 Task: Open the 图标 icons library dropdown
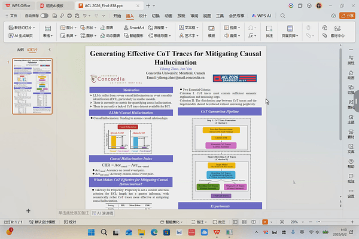pos(88,36)
